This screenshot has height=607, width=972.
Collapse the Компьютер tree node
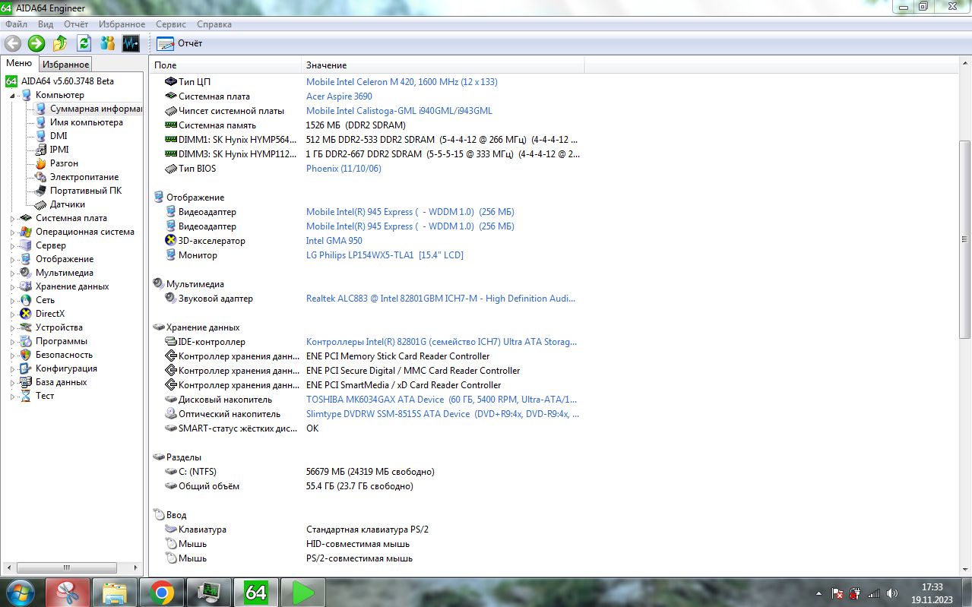click(12, 96)
